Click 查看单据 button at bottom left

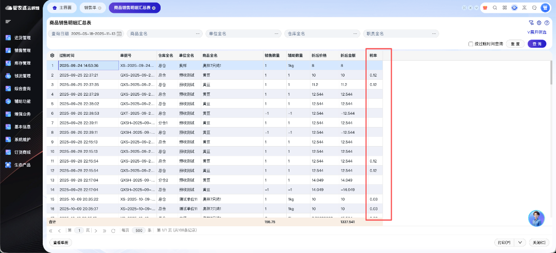(61, 242)
